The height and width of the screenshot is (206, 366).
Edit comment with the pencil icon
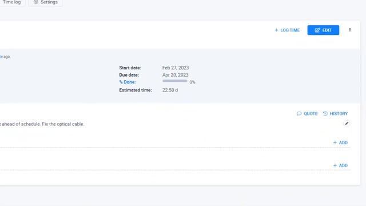pos(347,124)
